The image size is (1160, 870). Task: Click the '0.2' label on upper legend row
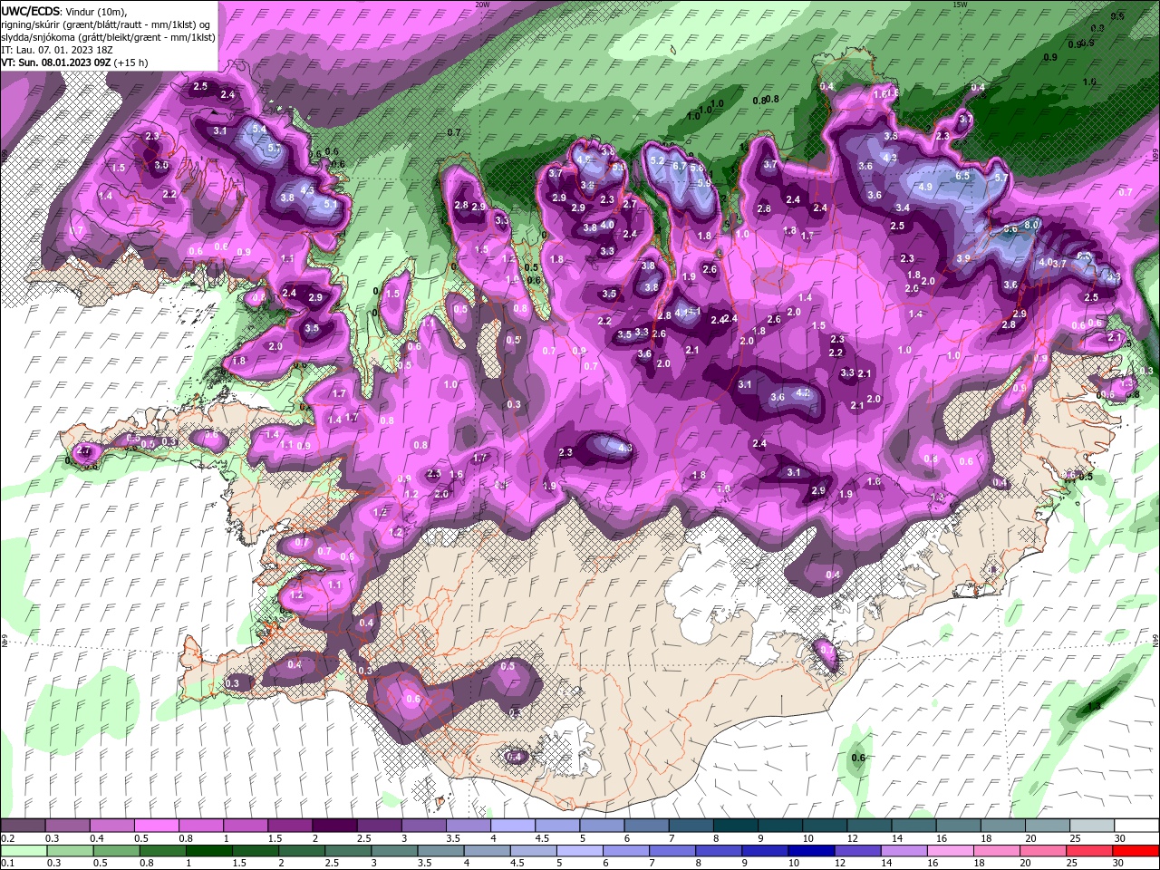click(x=7, y=837)
